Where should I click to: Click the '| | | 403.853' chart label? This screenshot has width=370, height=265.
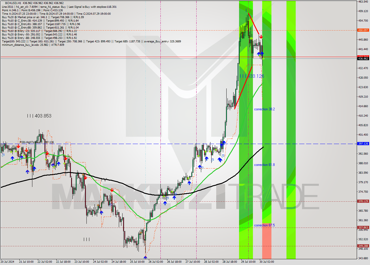pos(39,116)
